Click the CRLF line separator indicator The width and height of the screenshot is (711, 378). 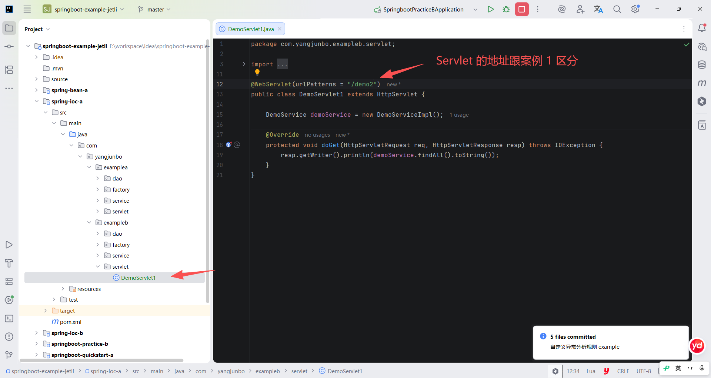pyautogui.click(x=623, y=371)
